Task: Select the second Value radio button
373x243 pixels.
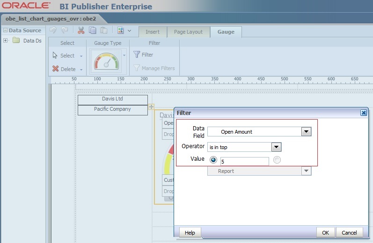Action: (277, 160)
